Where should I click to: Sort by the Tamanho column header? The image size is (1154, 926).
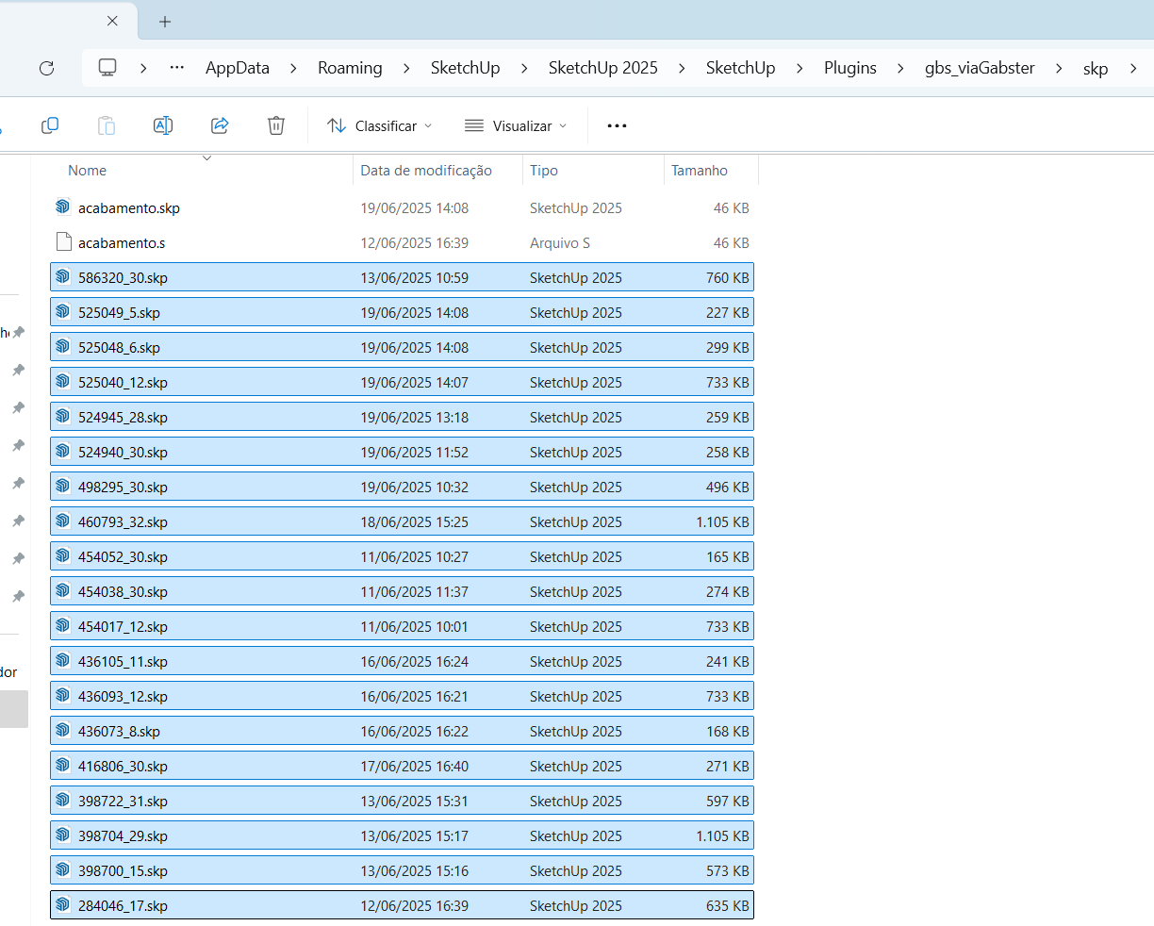tap(711, 171)
